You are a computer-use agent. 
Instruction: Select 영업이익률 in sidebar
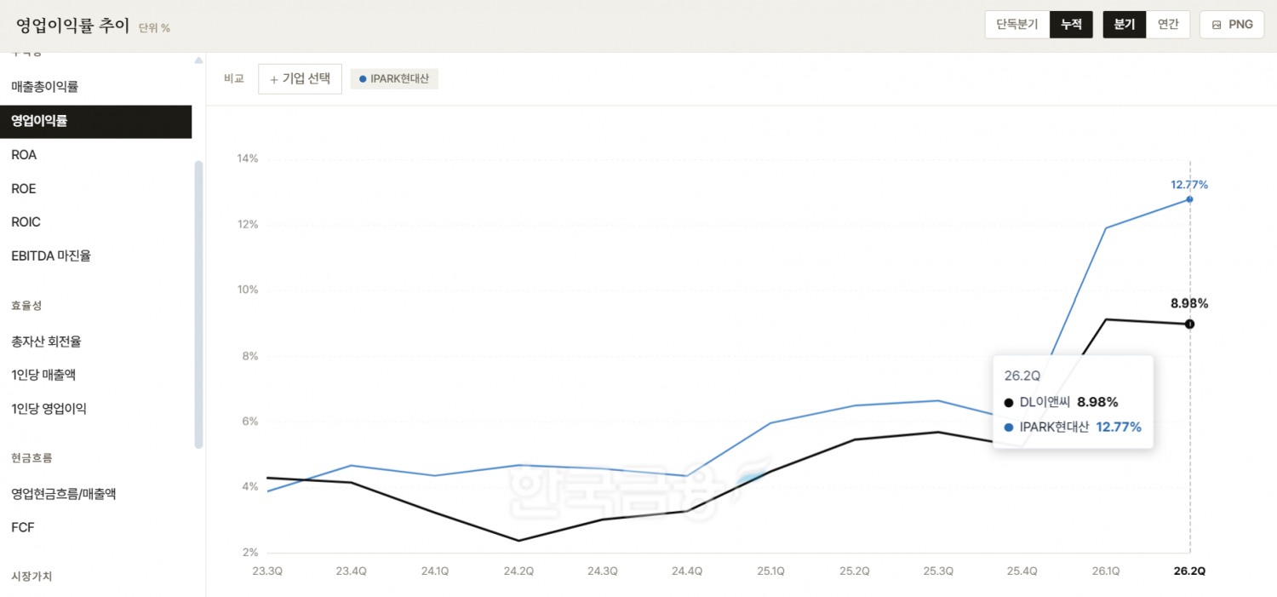[x=95, y=121]
